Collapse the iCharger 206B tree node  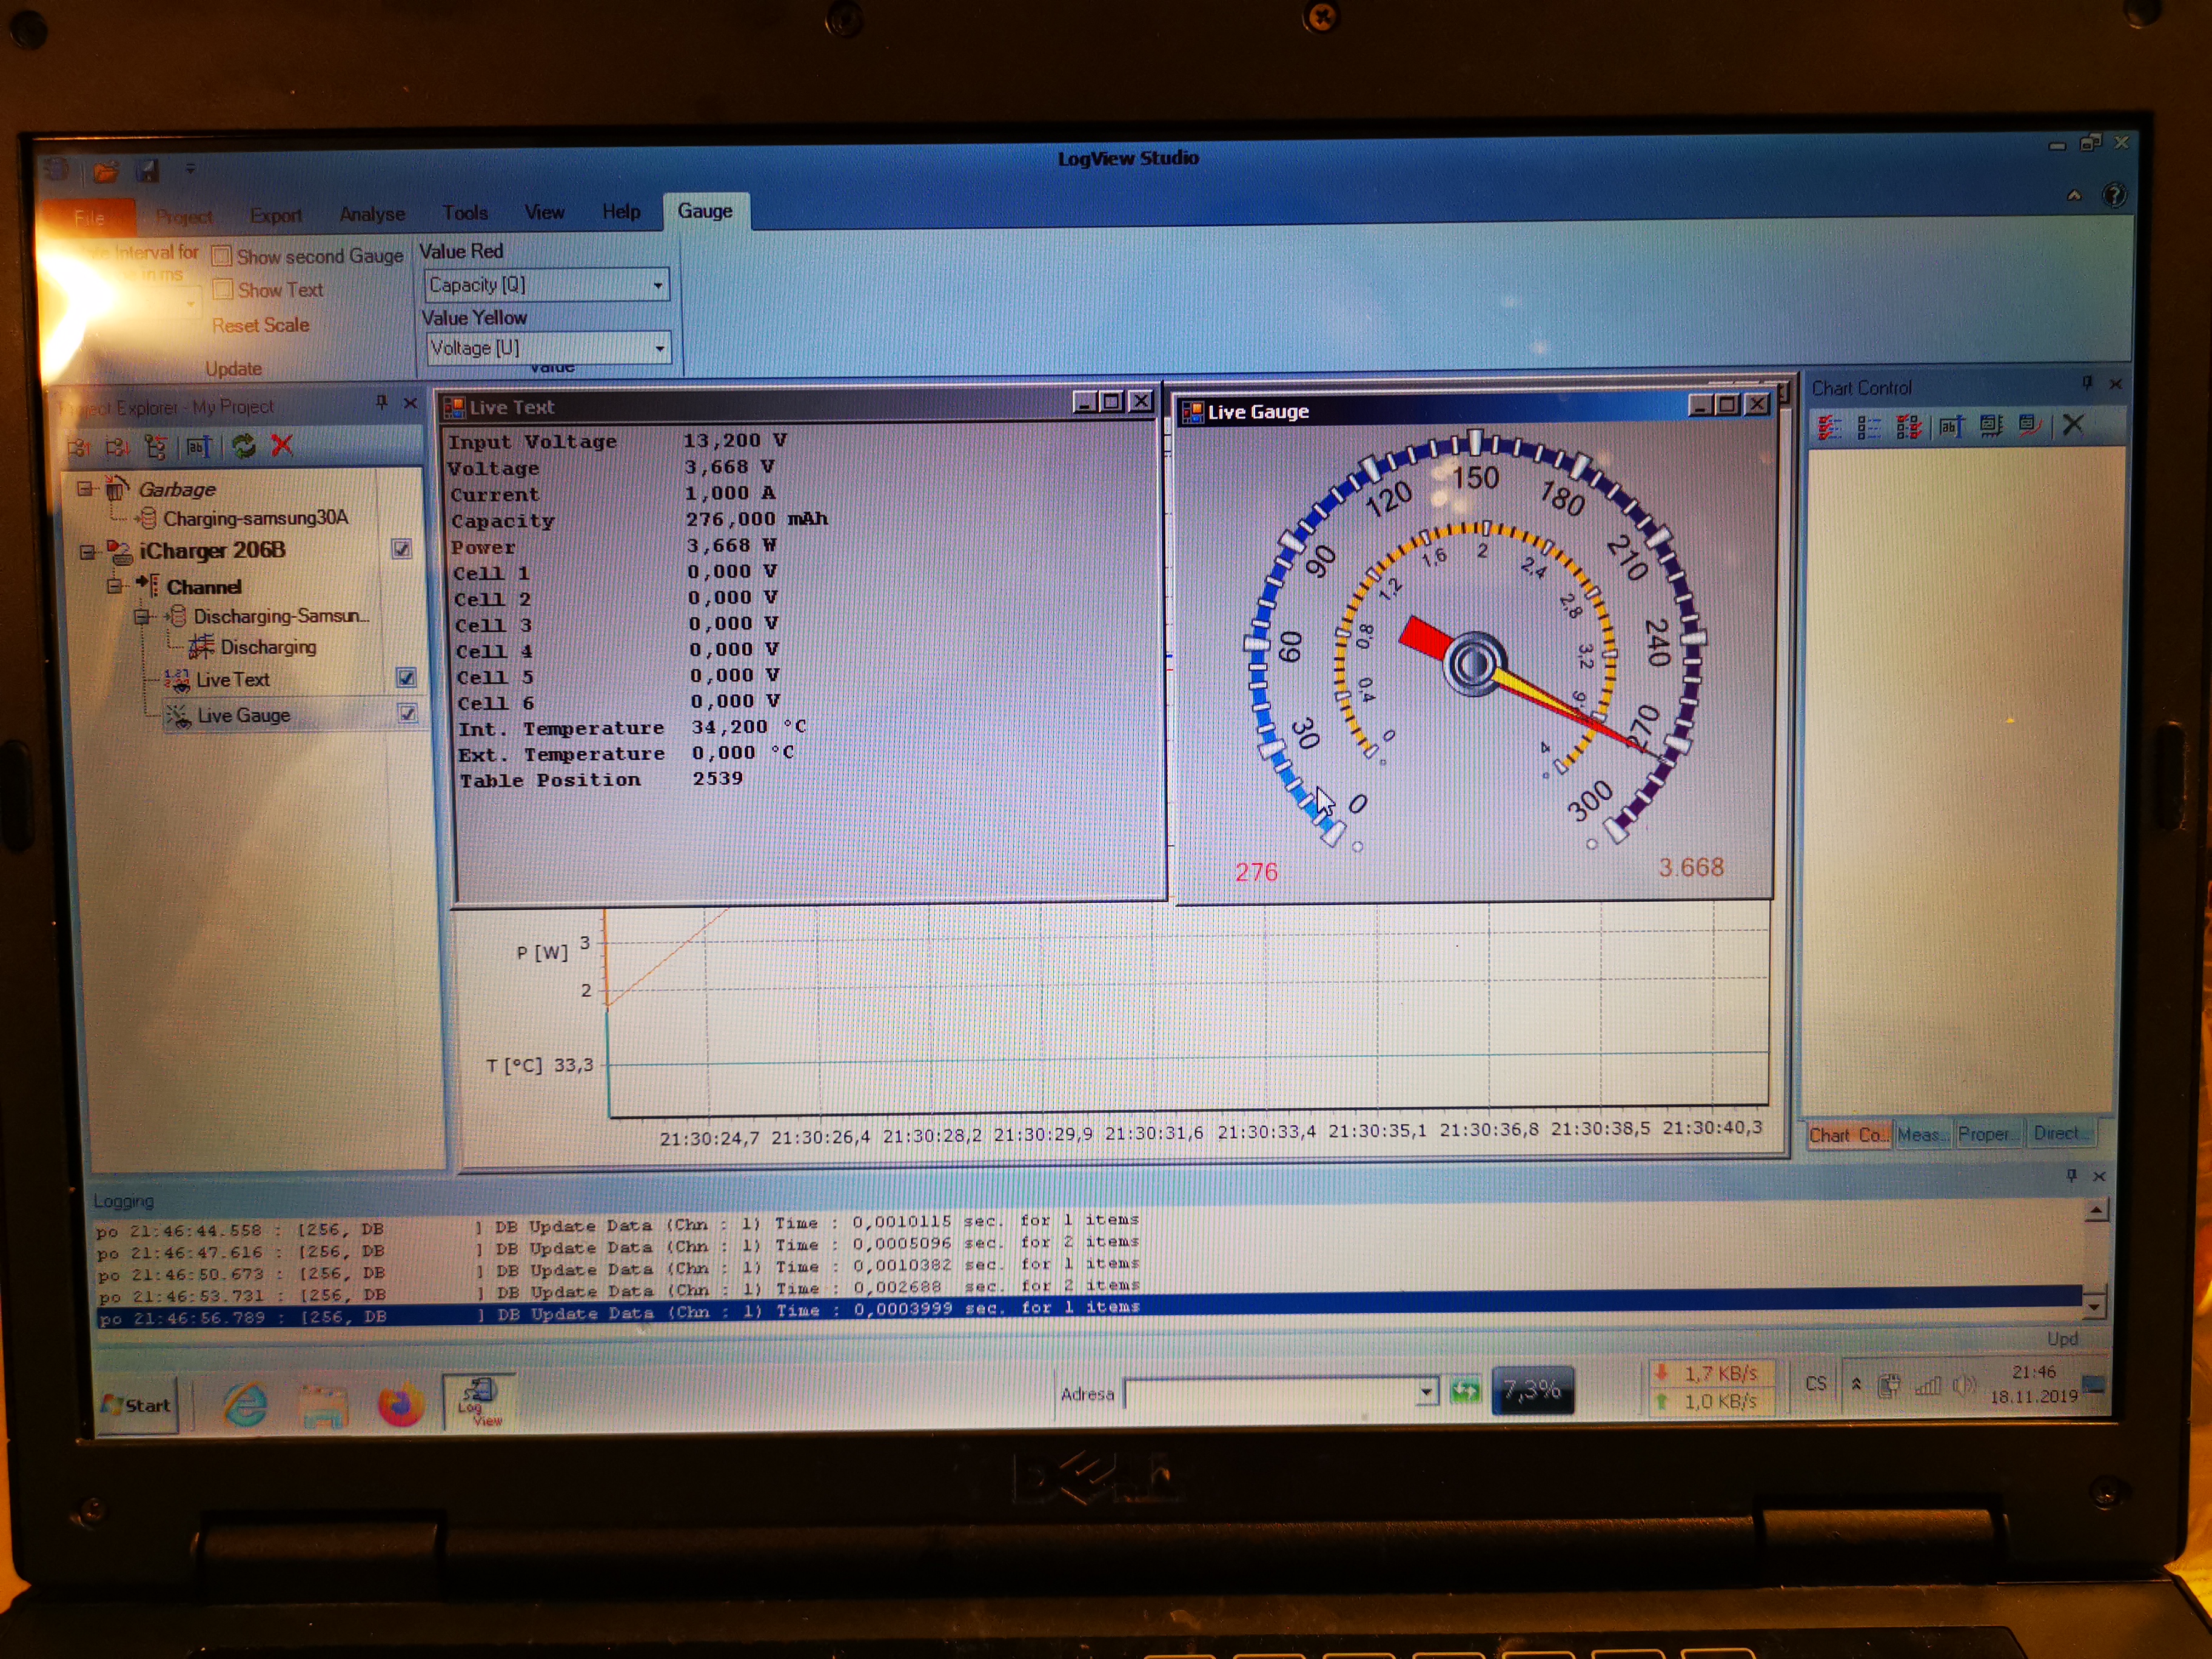[88, 552]
